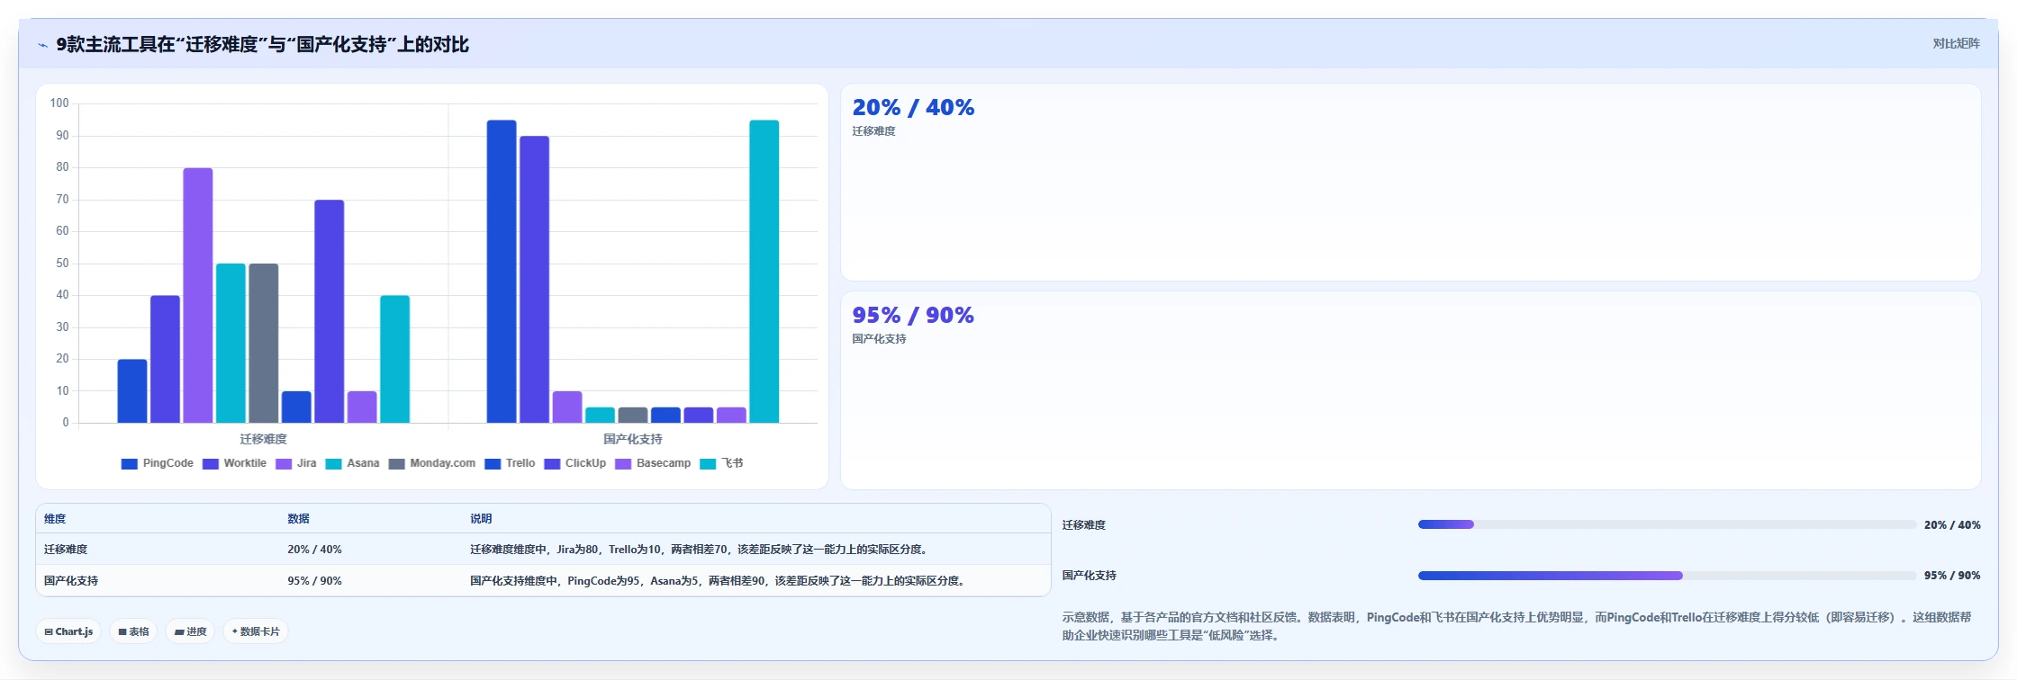
Task: Click the 数据 table column header
Action: [x=298, y=519]
